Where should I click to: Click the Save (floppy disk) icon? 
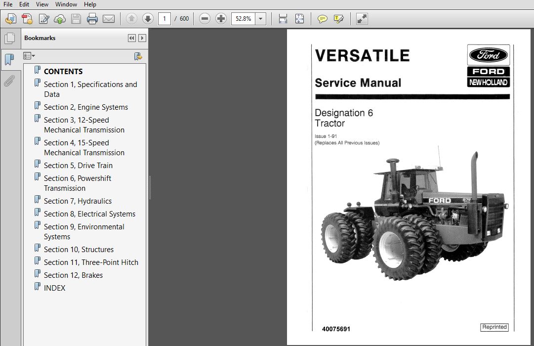[x=76, y=19]
